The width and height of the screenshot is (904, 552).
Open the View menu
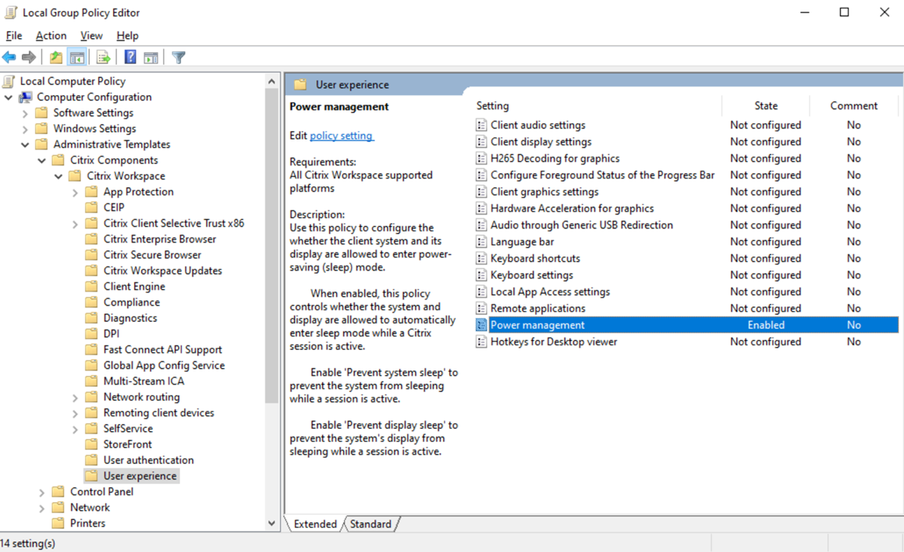coord(91,36)
